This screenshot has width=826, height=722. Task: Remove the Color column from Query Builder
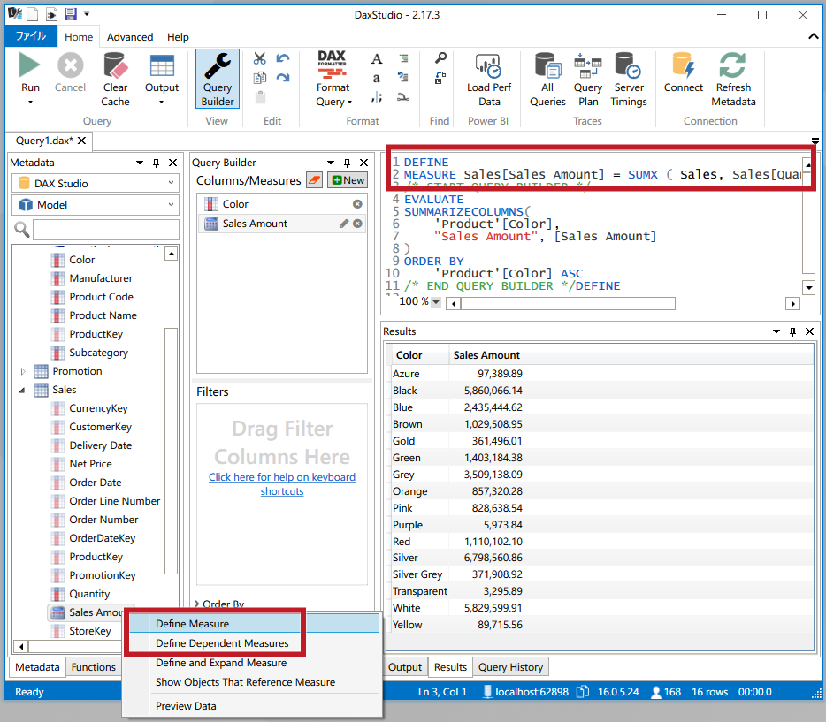click(357, 203)
